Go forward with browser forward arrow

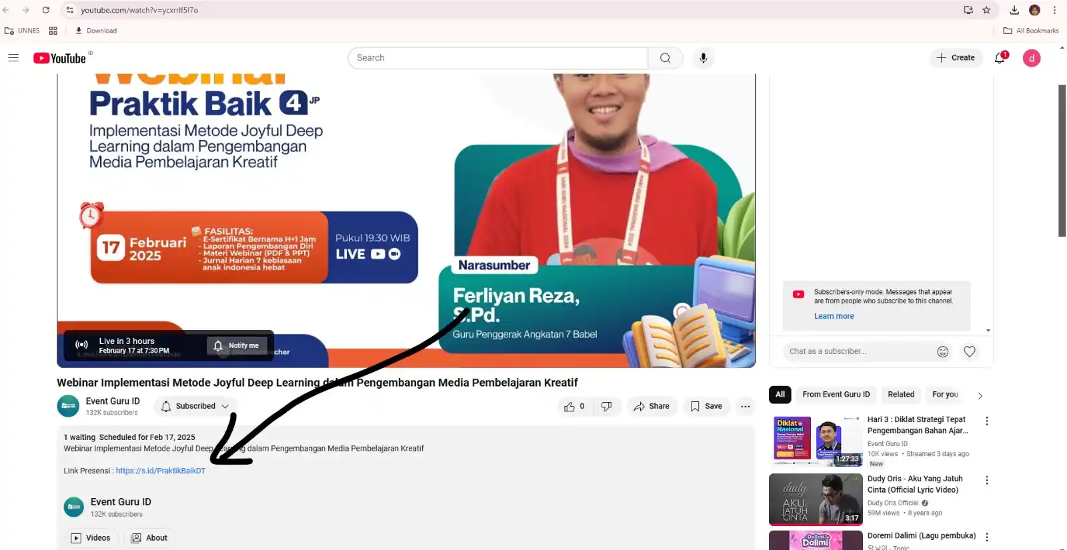coord(25,10)
